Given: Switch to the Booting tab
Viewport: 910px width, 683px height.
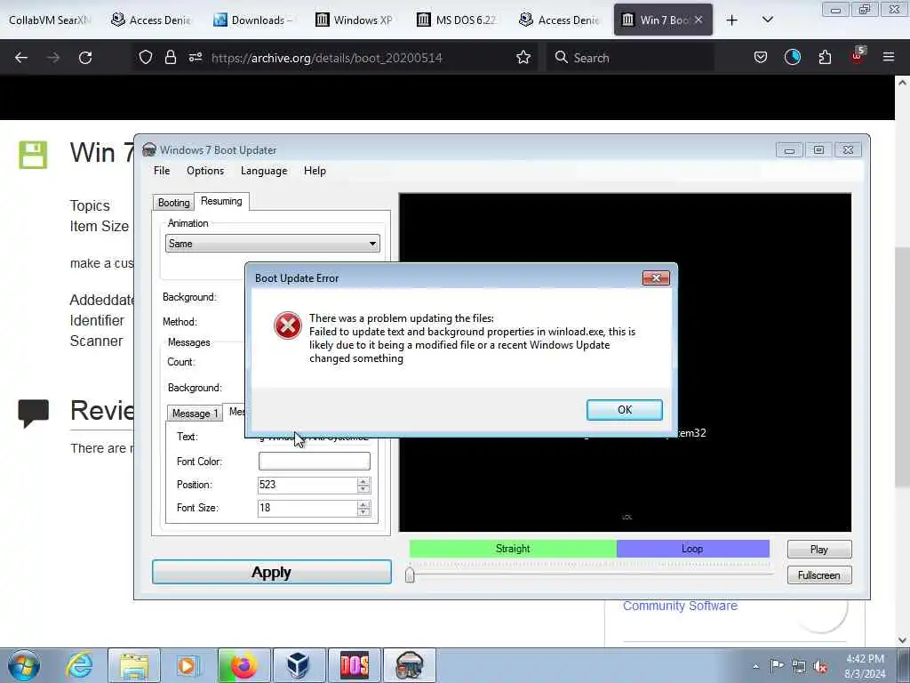Looking at the screenshot, I should 173,203.
